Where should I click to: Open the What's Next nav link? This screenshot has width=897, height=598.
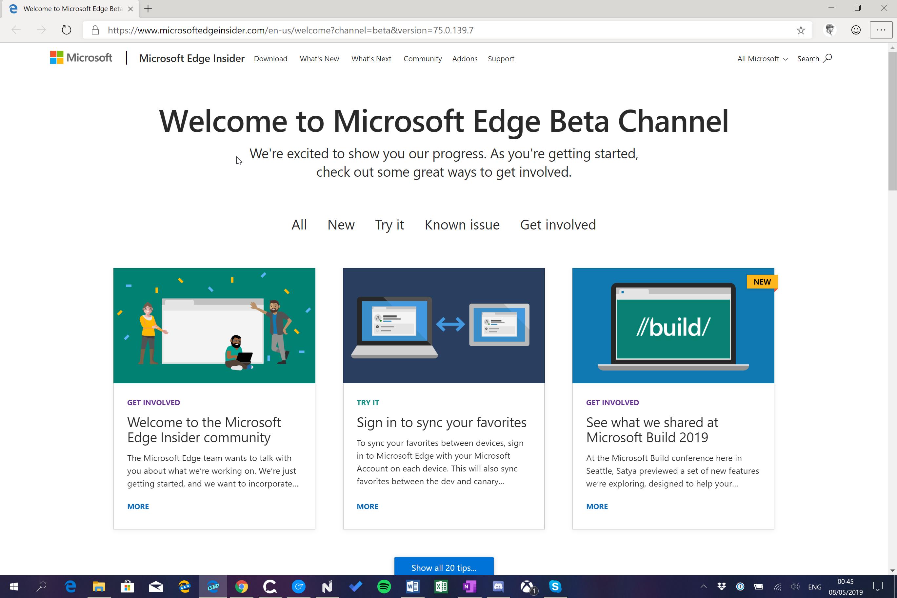[x=371, y=59]
